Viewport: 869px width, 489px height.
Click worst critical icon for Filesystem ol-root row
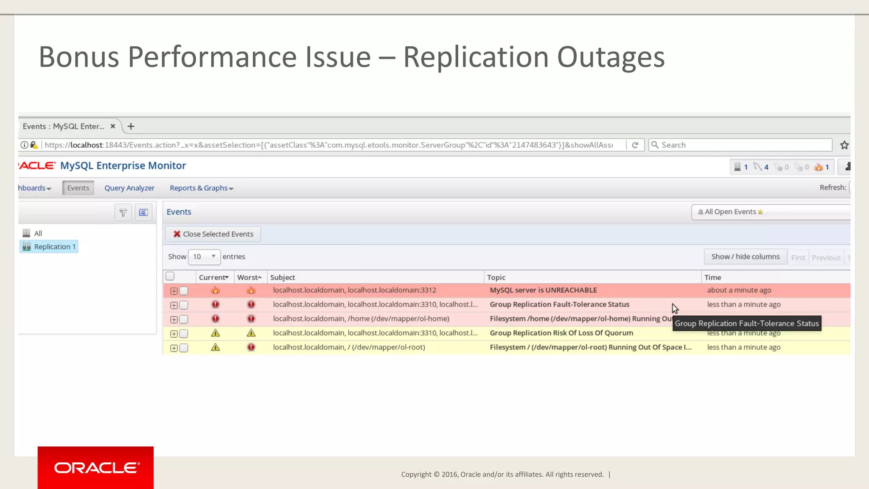251,347
